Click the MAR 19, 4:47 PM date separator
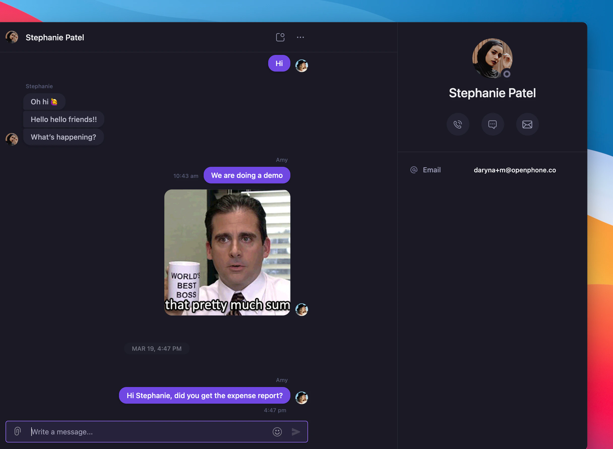 (157, 348)
